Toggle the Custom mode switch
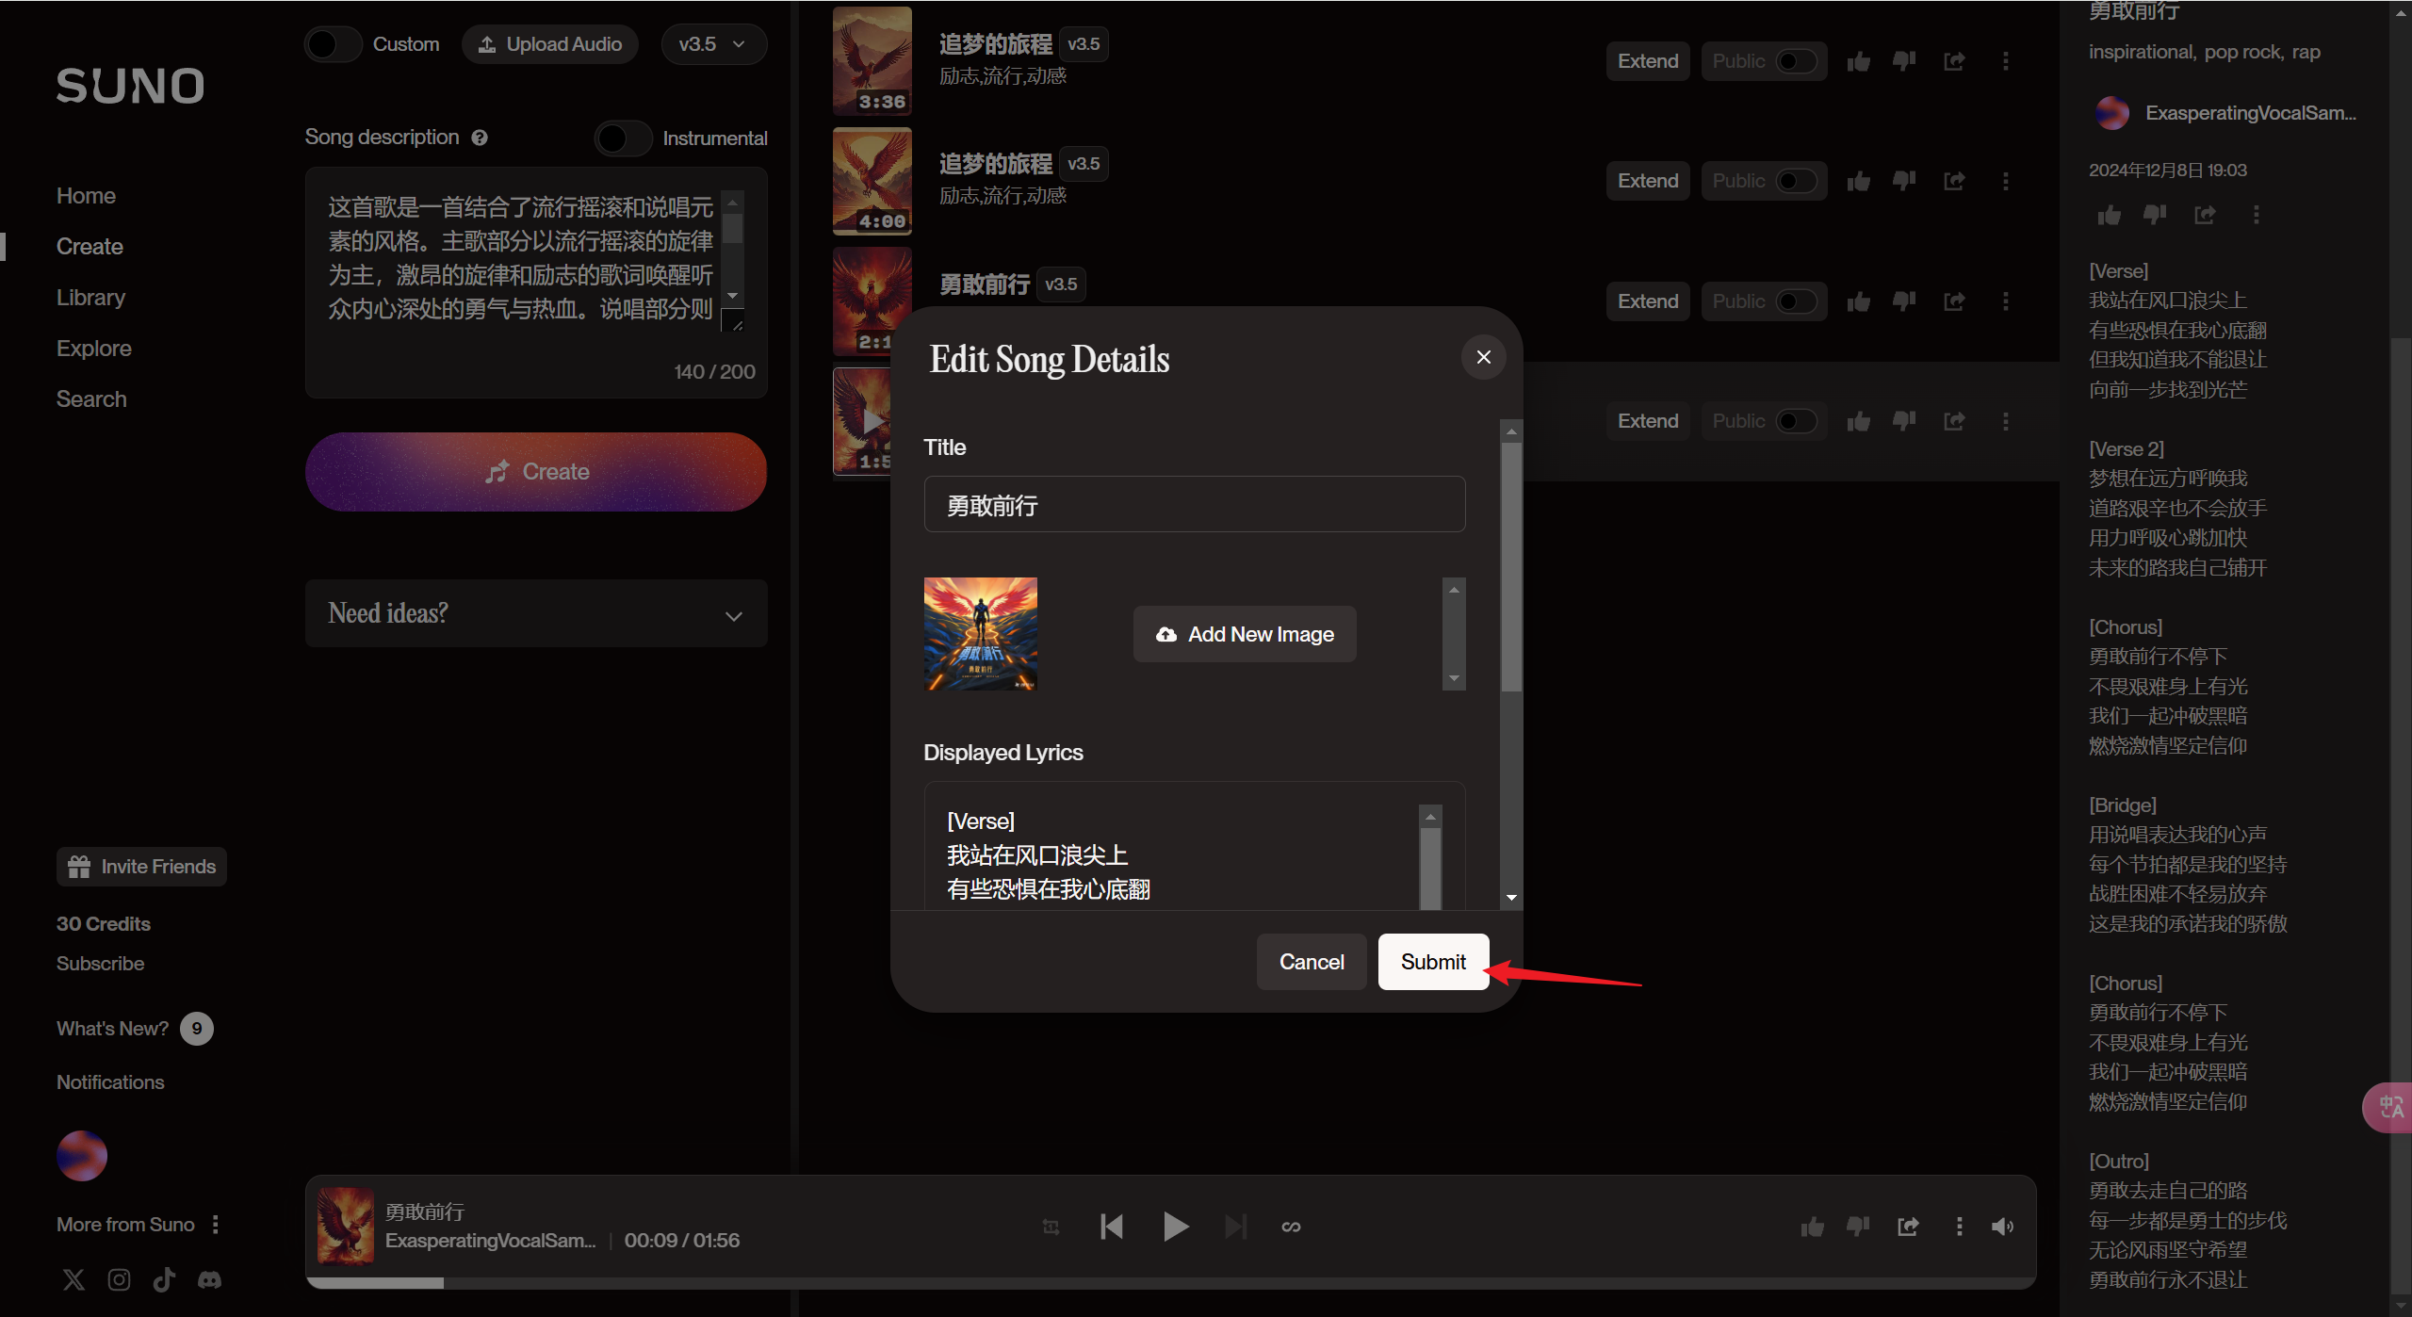Image resolution: width=2412 pixels, height=1317 pixels. 333,44
